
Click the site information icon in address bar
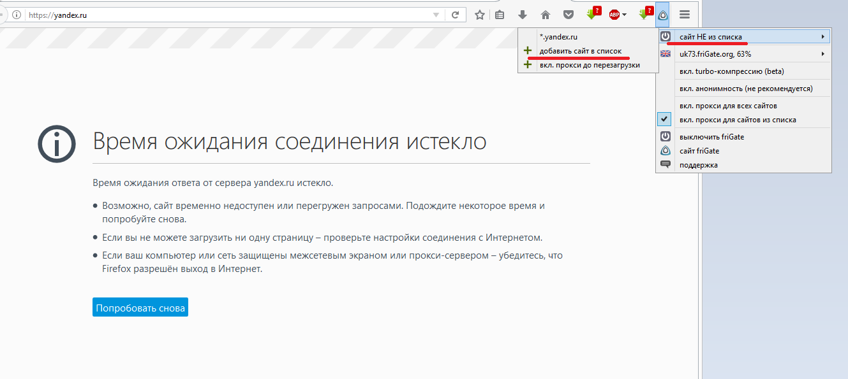pyautogui.click(x=17, y=15)
